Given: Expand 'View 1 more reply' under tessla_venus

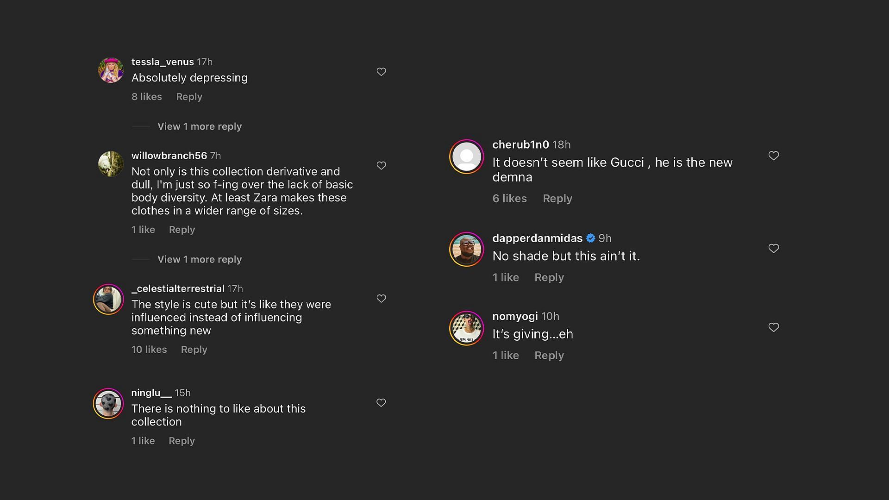Looking at the screenshot, I should pyautogui.click(x=199, y=126).
